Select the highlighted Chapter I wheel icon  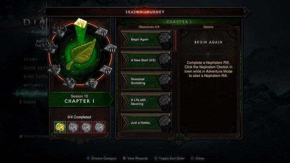click(x=80, y=23)
